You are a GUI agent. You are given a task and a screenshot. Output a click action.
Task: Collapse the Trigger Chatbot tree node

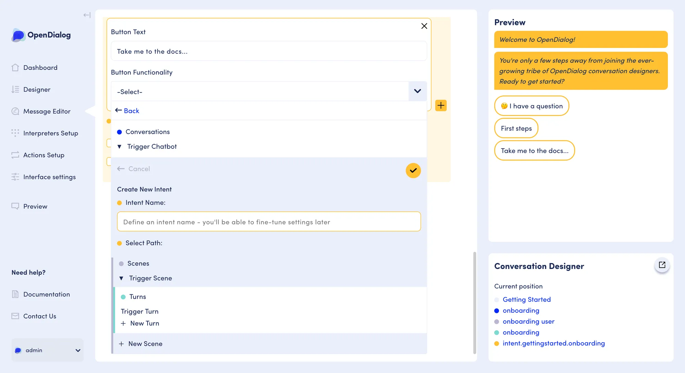tap(120, 147)
